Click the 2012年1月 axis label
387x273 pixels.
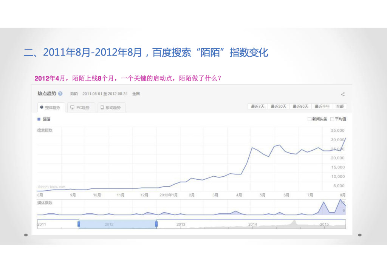pos(169,195)
